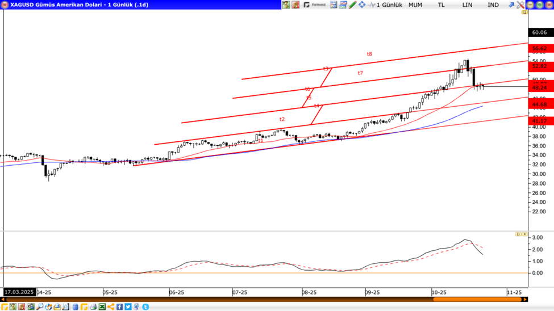Click the right arrow of the time scrollbar

click(525, 300)
